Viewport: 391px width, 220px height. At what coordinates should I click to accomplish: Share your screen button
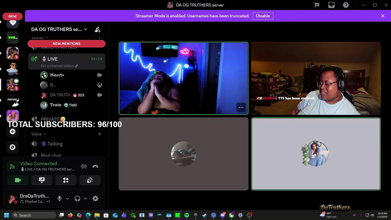tap(42, 180)
